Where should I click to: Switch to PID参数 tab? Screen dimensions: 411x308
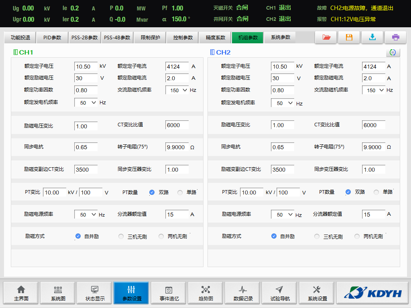[52, 38]
